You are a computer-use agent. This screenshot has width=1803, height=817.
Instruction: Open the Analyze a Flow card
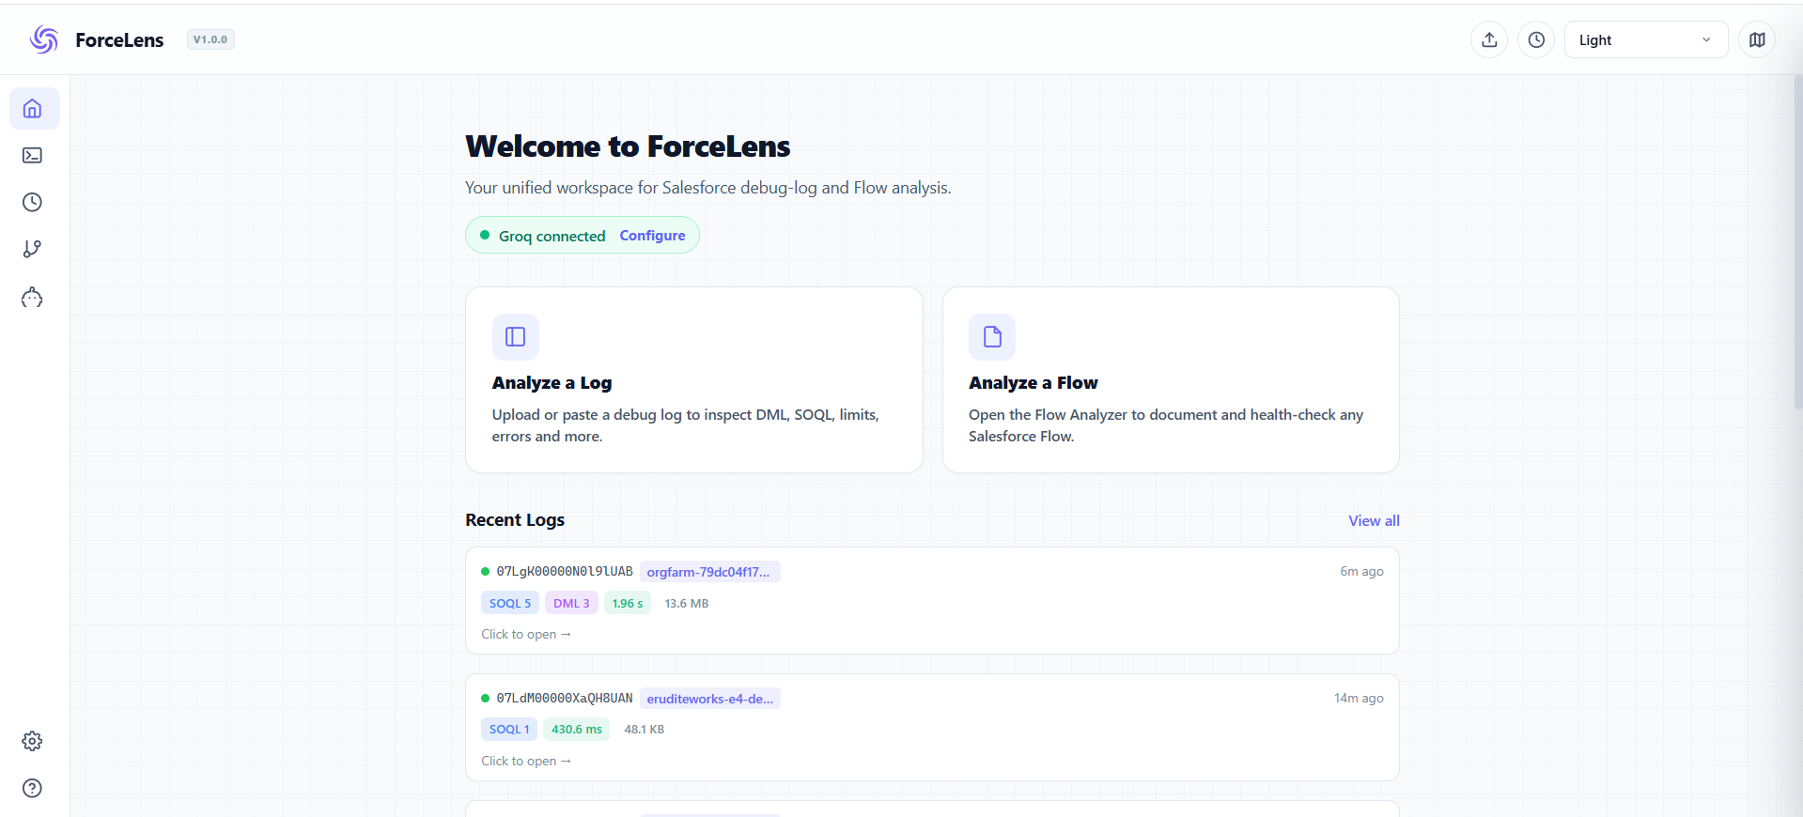click(1171, 380)
